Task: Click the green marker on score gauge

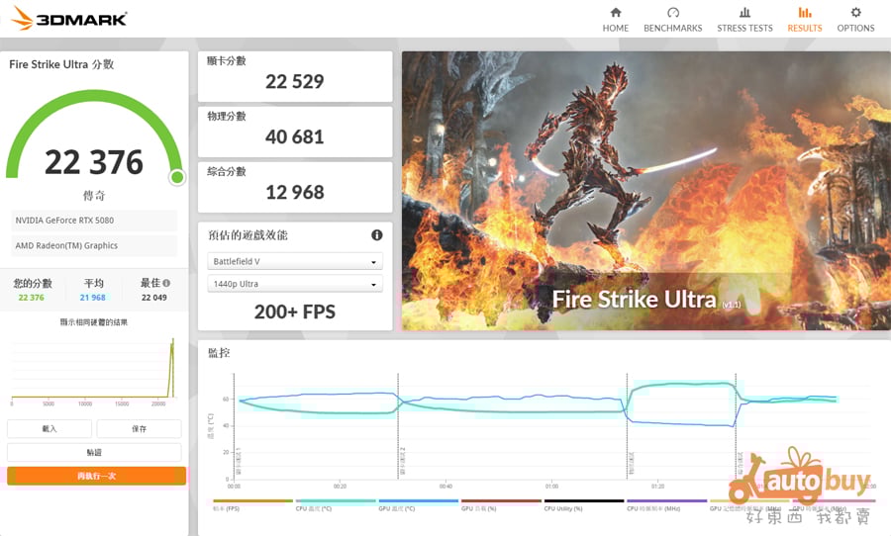Action: pyautogui.click(x=176, y=177)
